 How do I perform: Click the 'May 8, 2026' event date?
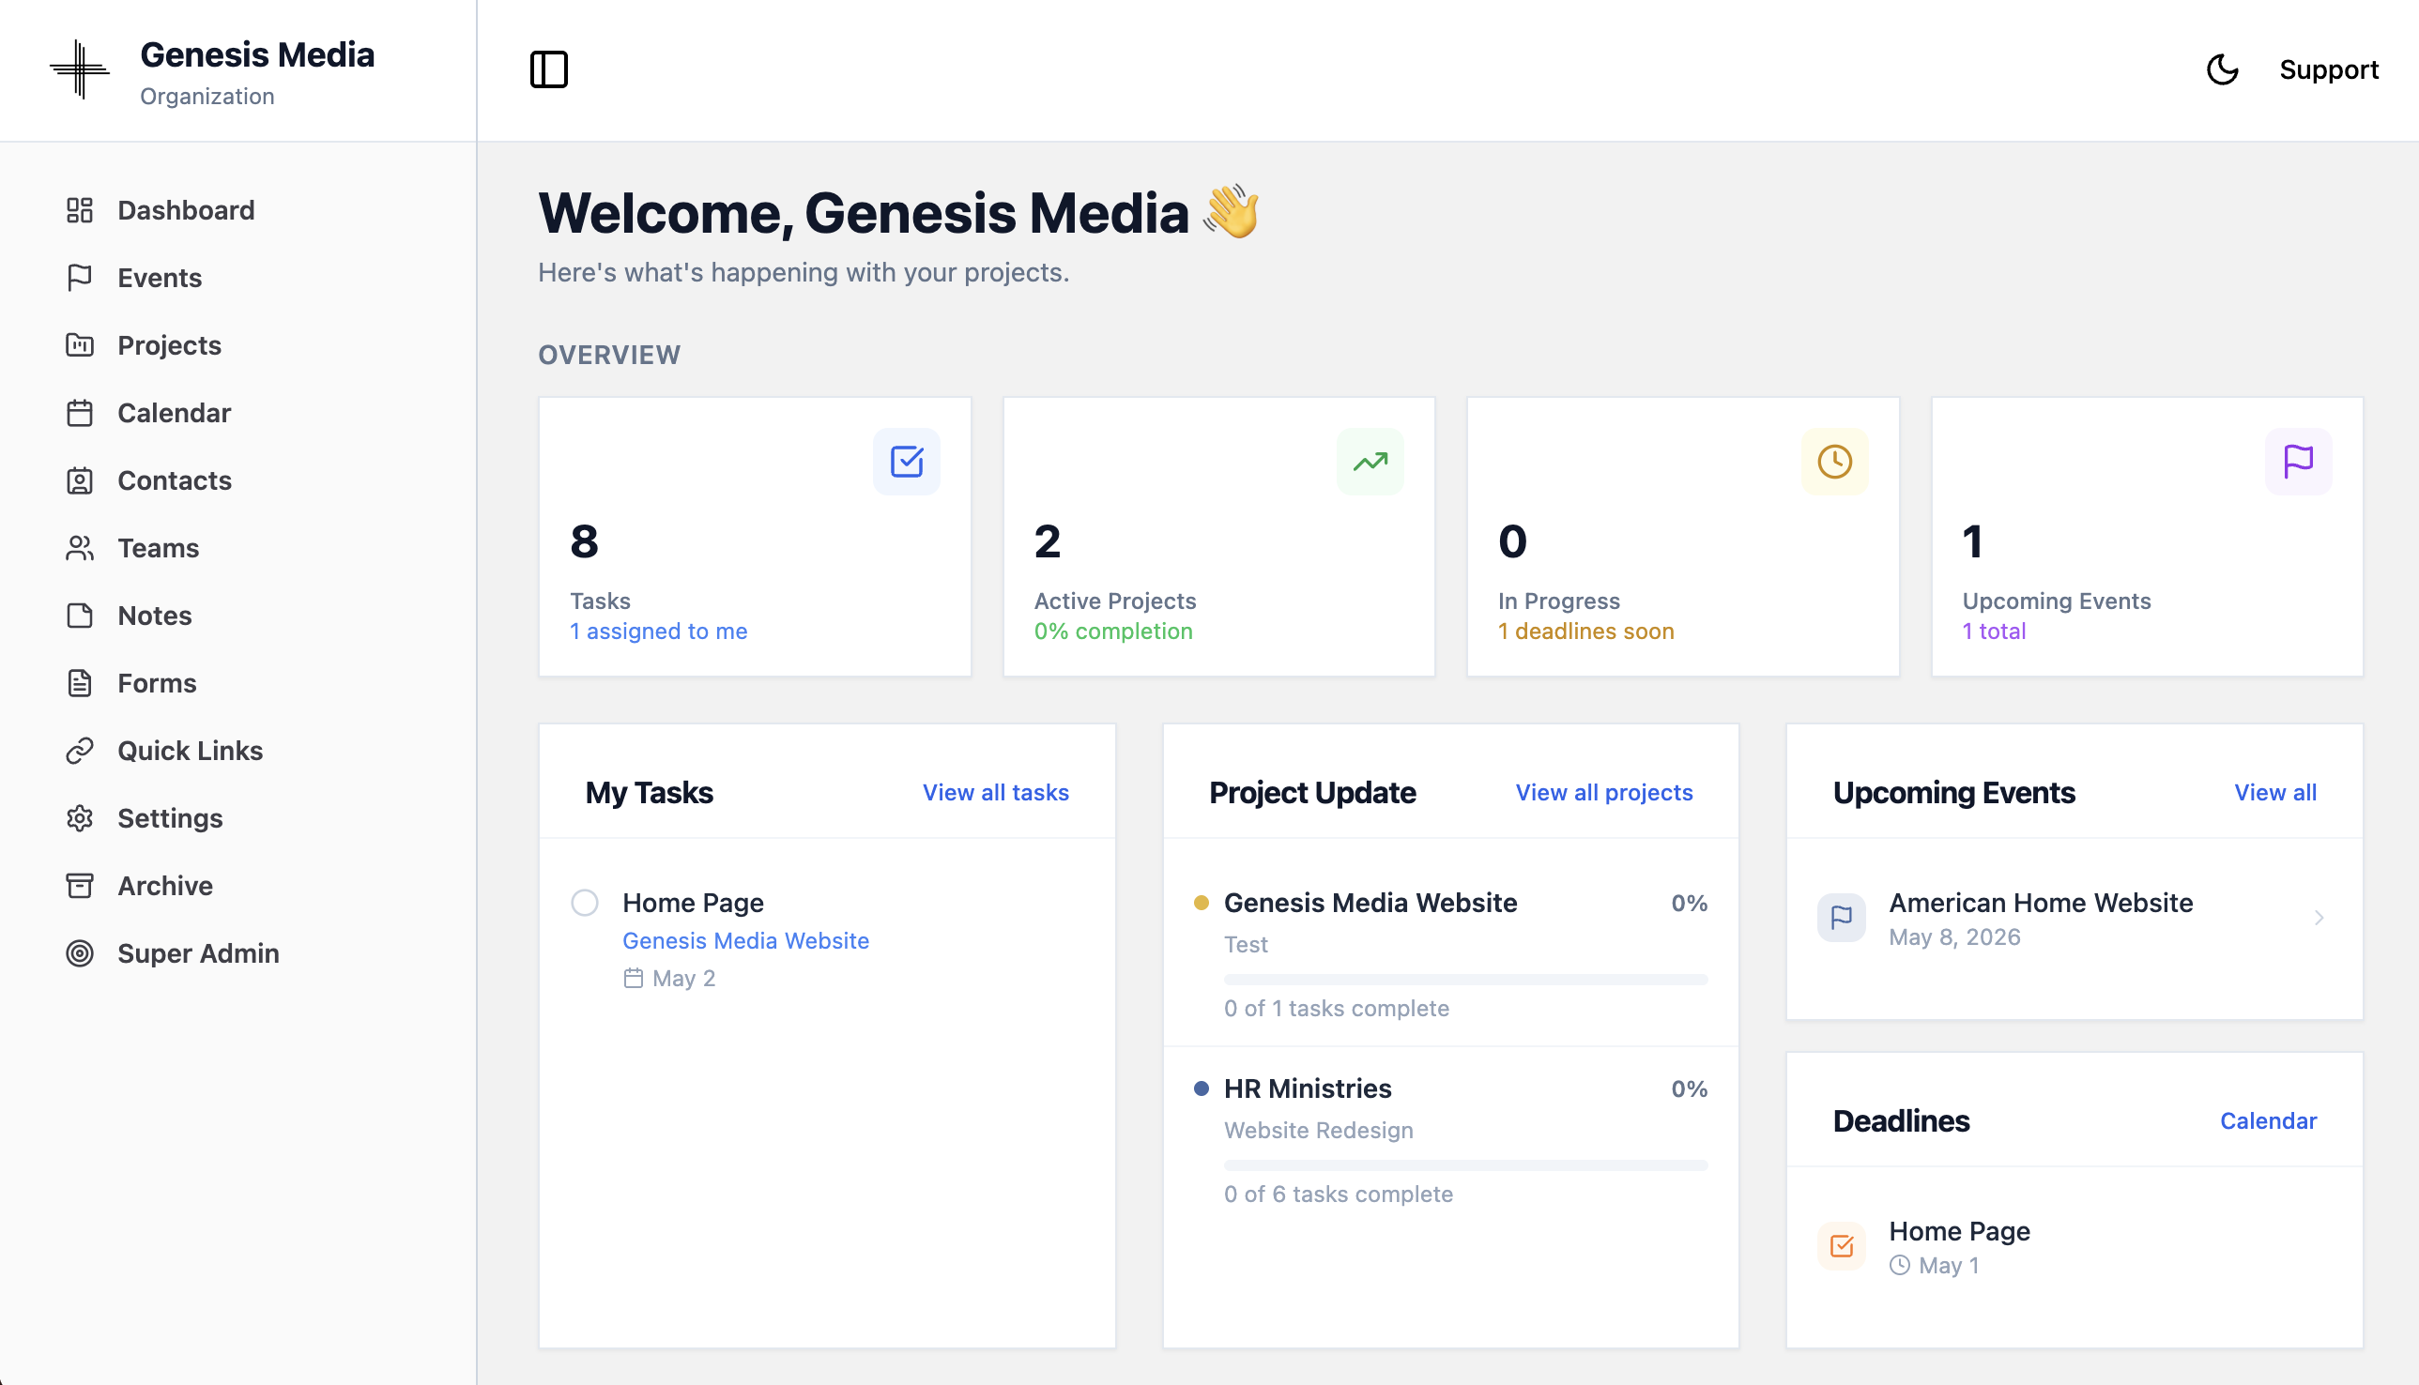[1953, 936]
